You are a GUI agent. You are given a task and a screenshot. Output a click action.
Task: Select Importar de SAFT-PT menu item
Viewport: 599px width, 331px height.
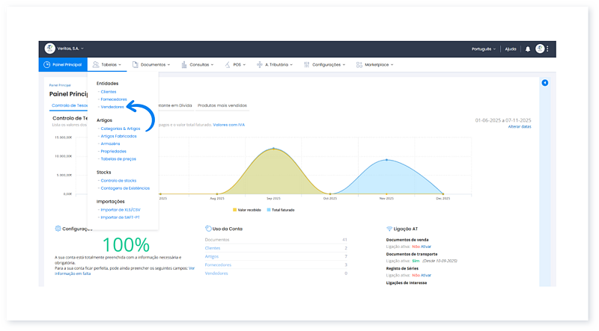click(122, 217)
